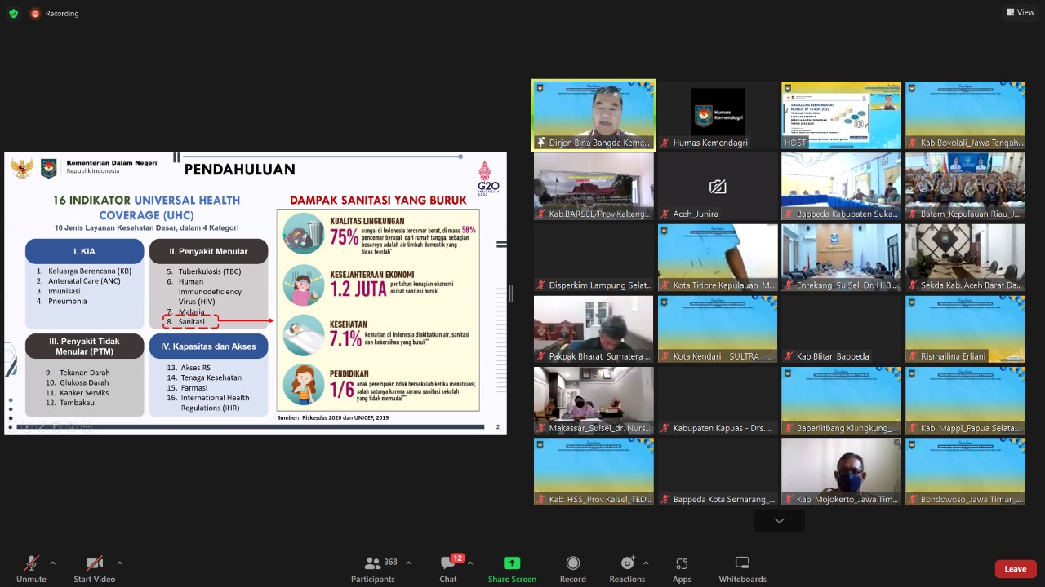Open the Chat panel with 12 unread
Screen dimensions: 1045x587
448,568
